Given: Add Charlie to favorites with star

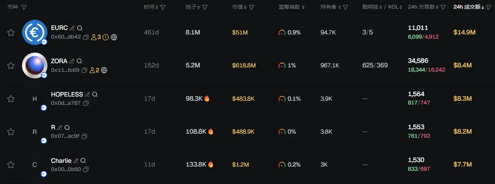Looking at the screenshot, I should [x=11, y=165].
